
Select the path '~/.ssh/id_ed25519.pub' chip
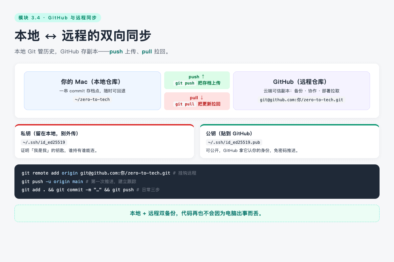234,142
